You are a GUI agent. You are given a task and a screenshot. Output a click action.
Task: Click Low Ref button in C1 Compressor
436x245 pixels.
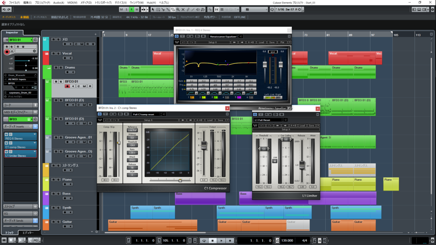click(132, 130)
